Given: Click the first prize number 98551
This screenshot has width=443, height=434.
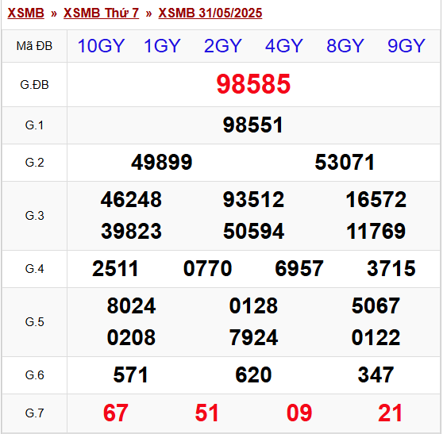Looking at the screenshot, I should 253,125.
